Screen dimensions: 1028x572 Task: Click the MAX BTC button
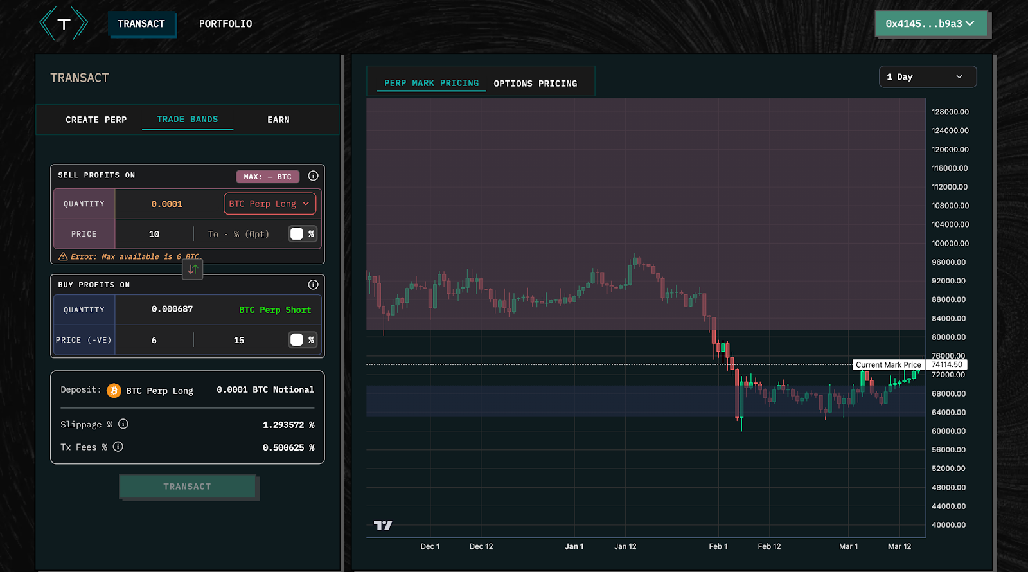267,177
